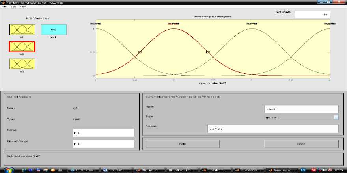Select the in2 input variable icon
Image resolution: width=347 pixels, height=173 pixels.
(22, 47)
